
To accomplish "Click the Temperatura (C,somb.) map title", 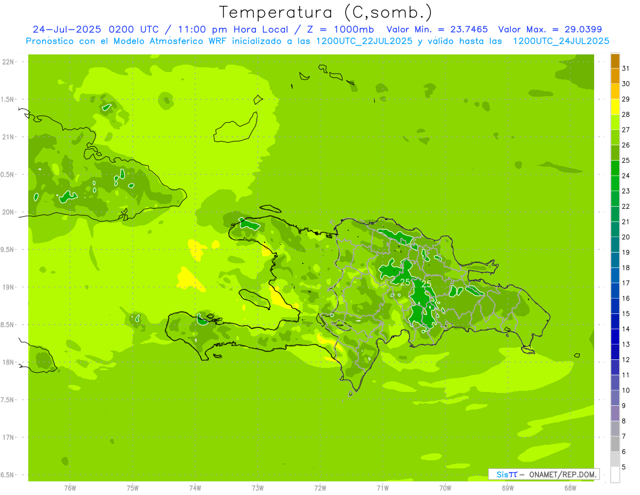I will 325,12.
